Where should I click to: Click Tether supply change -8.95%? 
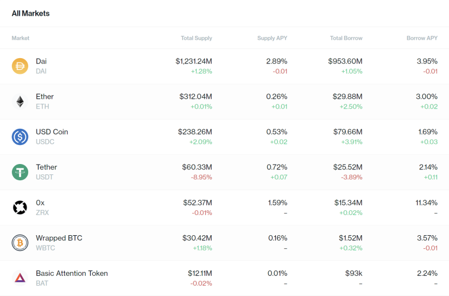[201, 178]
